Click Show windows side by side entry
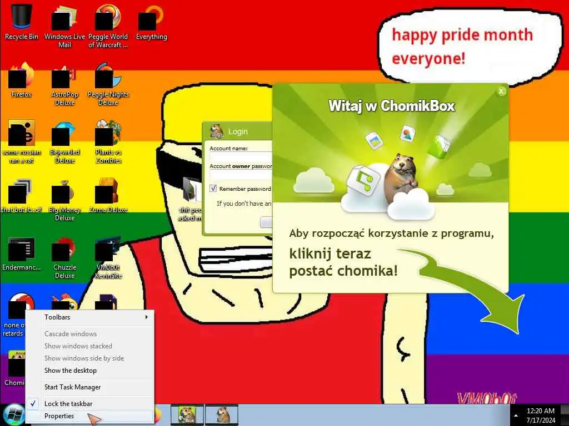 pyautogui.click(x=89, y=358)
